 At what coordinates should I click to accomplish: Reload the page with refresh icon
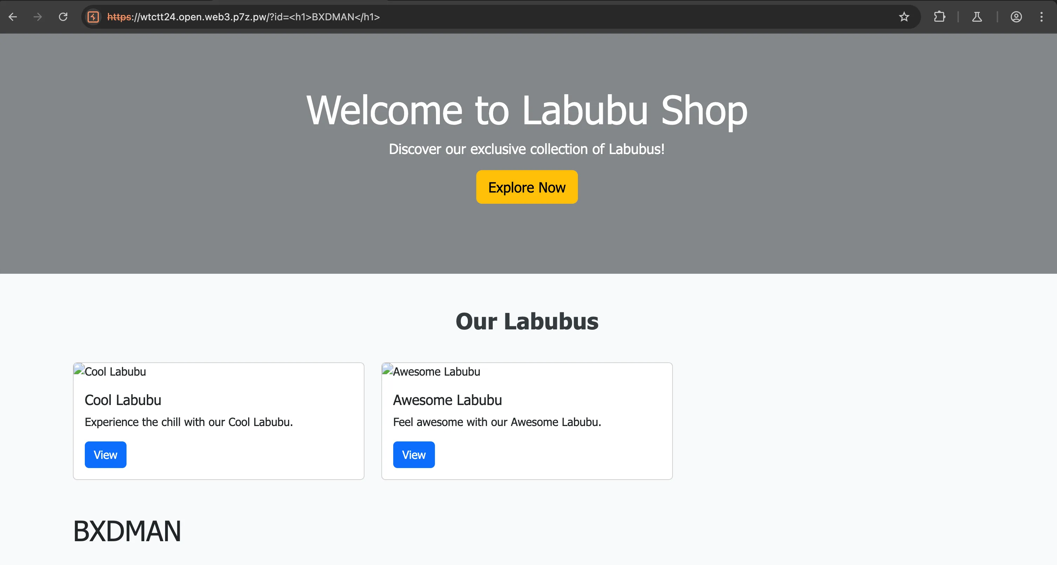[63, 17]
